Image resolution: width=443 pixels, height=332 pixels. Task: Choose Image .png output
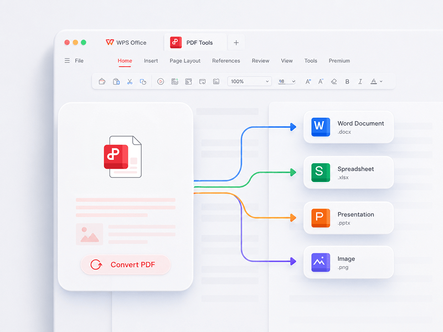point(348,262)
